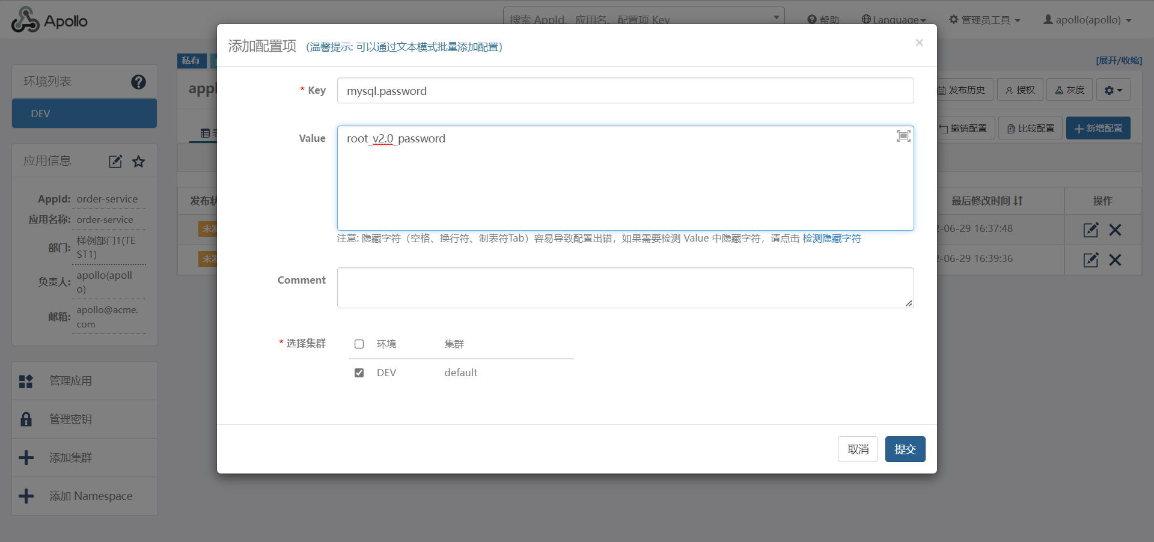Expand the 管理员工具 menu
Viewport: 1154px width, 542px height.
(x=985, y=20)
